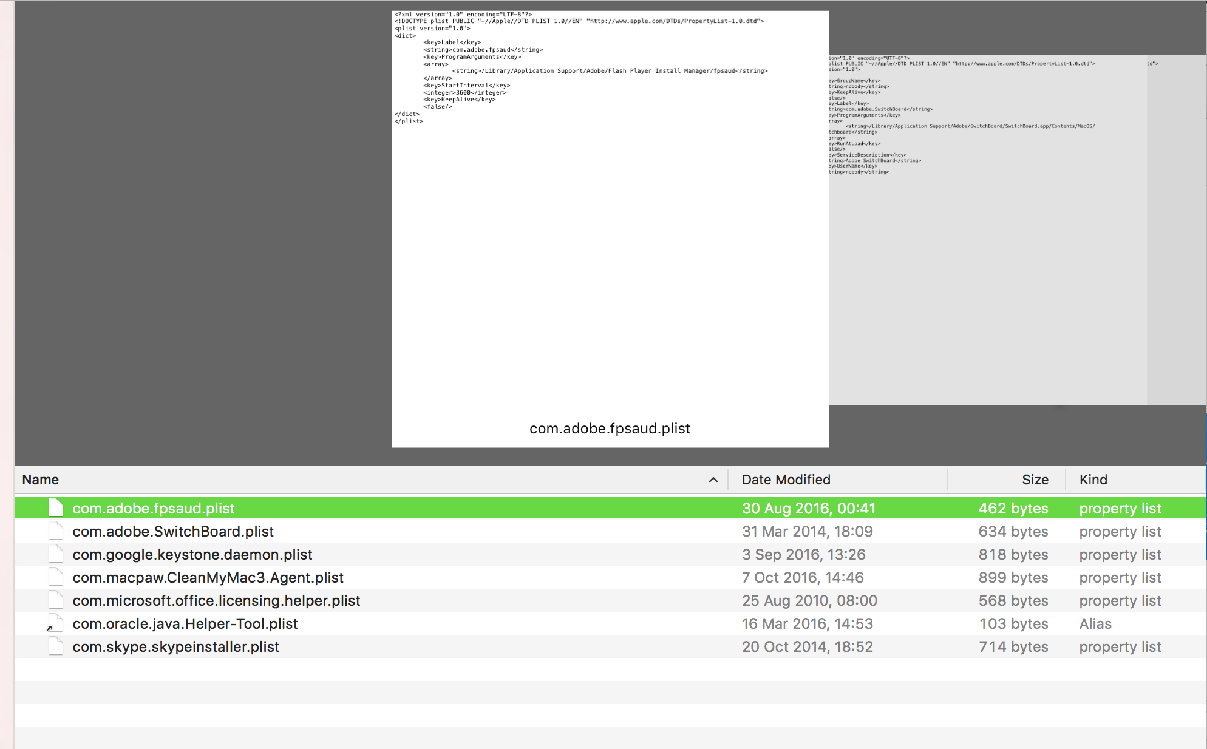The width and height of the screenshot is (1207, 749).
Task: Select the com.google.keystone.daemon.plist file name
Action: coord(192,554)
